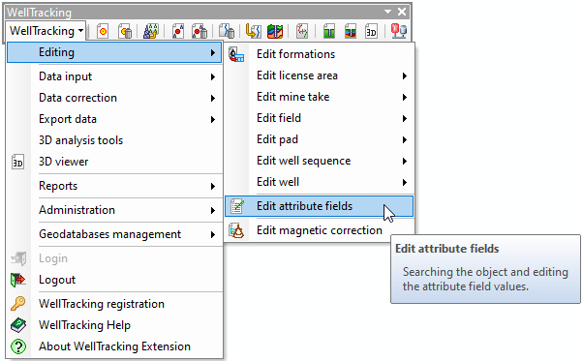The image size is (583, 361).
Task: Open the Data correction submenu
Action: [x=114, y=98]
